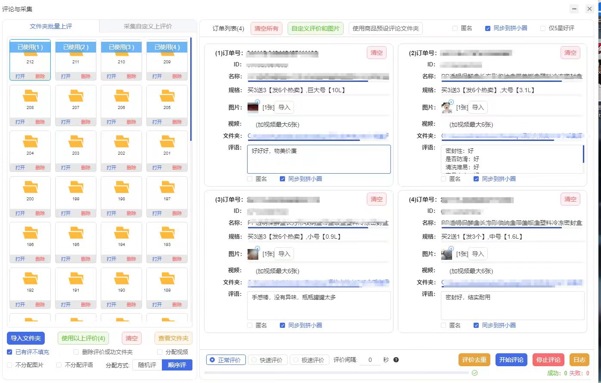Select folder 201 icon
The width and height of the screenshot is (601, 383).
167,141
